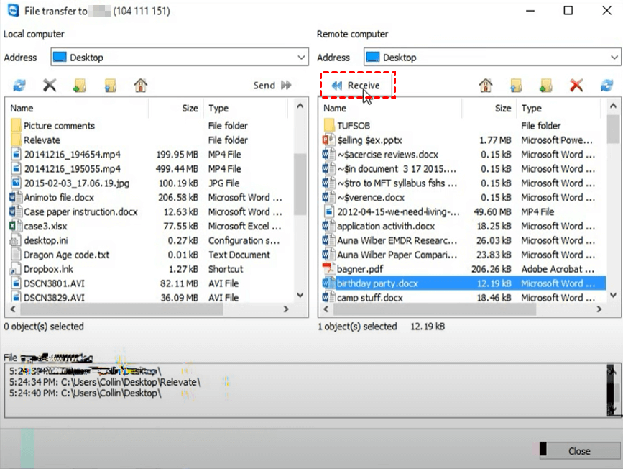Go to remote computer home folder
Screen dimensions: 623x469
[x=486, y=86]
